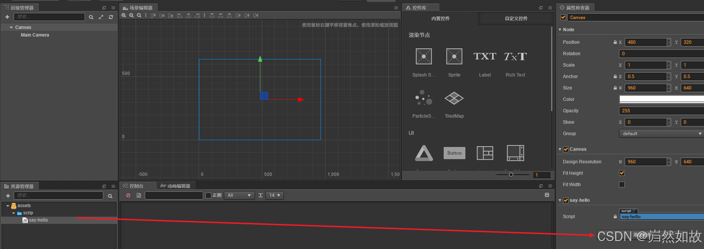Collapse the scrip folder arrow
Screen dimensions: 704x249
pos(14,213)
